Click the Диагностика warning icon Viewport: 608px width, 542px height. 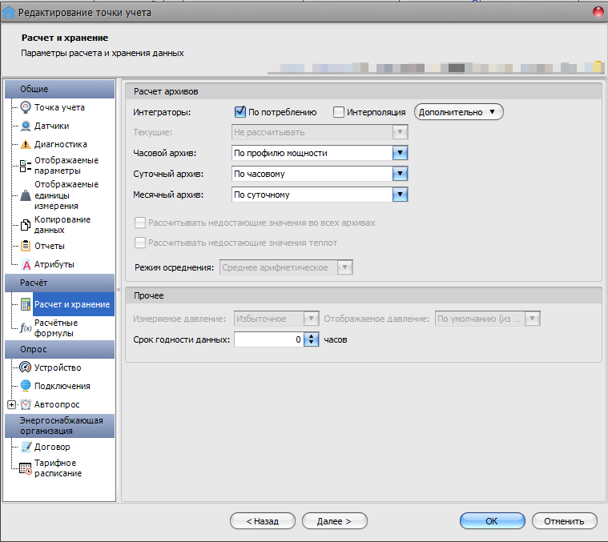[26, 145]
